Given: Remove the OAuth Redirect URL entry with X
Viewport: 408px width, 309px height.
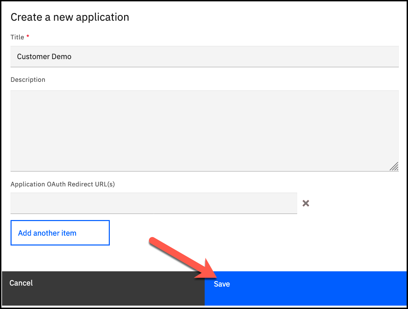Looking at the screenshot, I should coord(306,203).
